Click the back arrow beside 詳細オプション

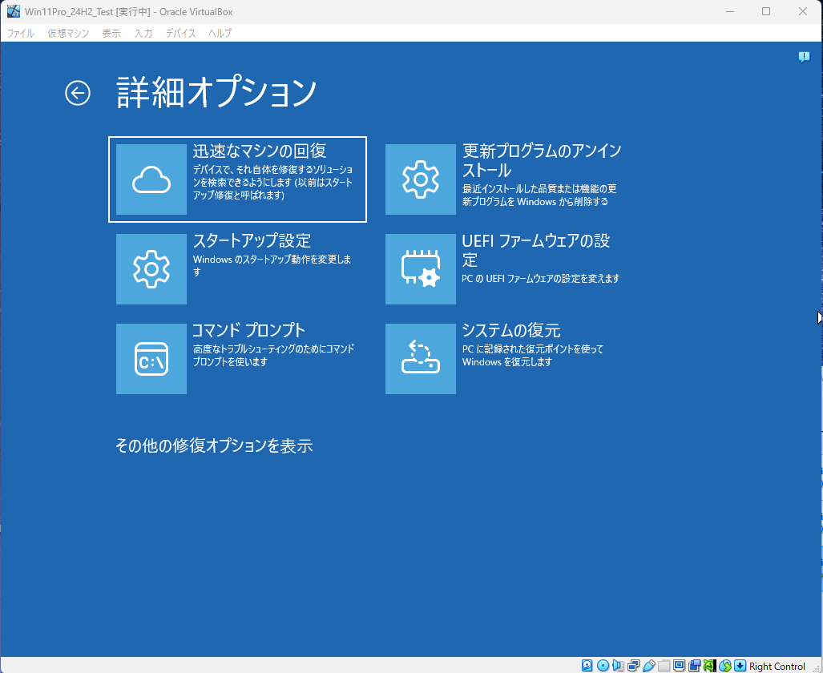pos(78,93)
